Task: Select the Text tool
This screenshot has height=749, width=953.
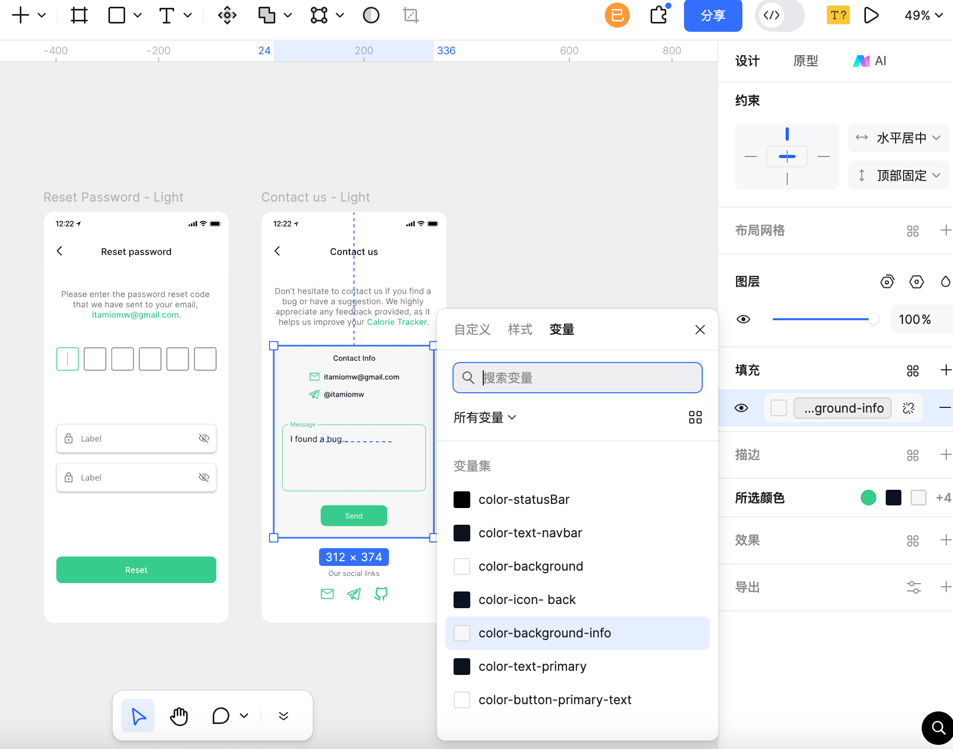Action: [166, 15]
